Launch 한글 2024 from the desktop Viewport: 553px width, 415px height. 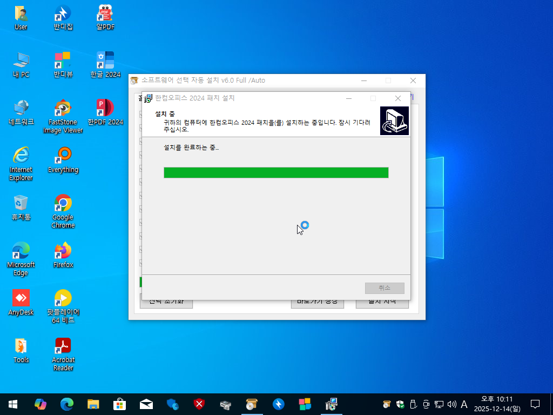[x=105, y=65]
